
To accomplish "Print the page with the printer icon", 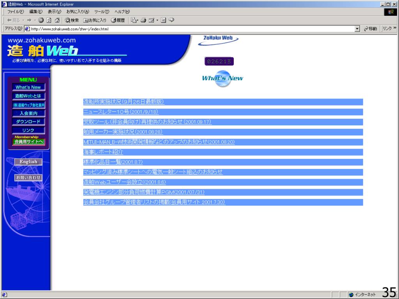I will (143, 20).
